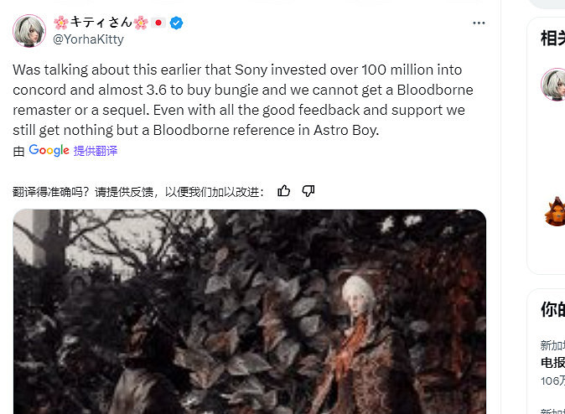Open the post author's profile avatar

[29, 31]
